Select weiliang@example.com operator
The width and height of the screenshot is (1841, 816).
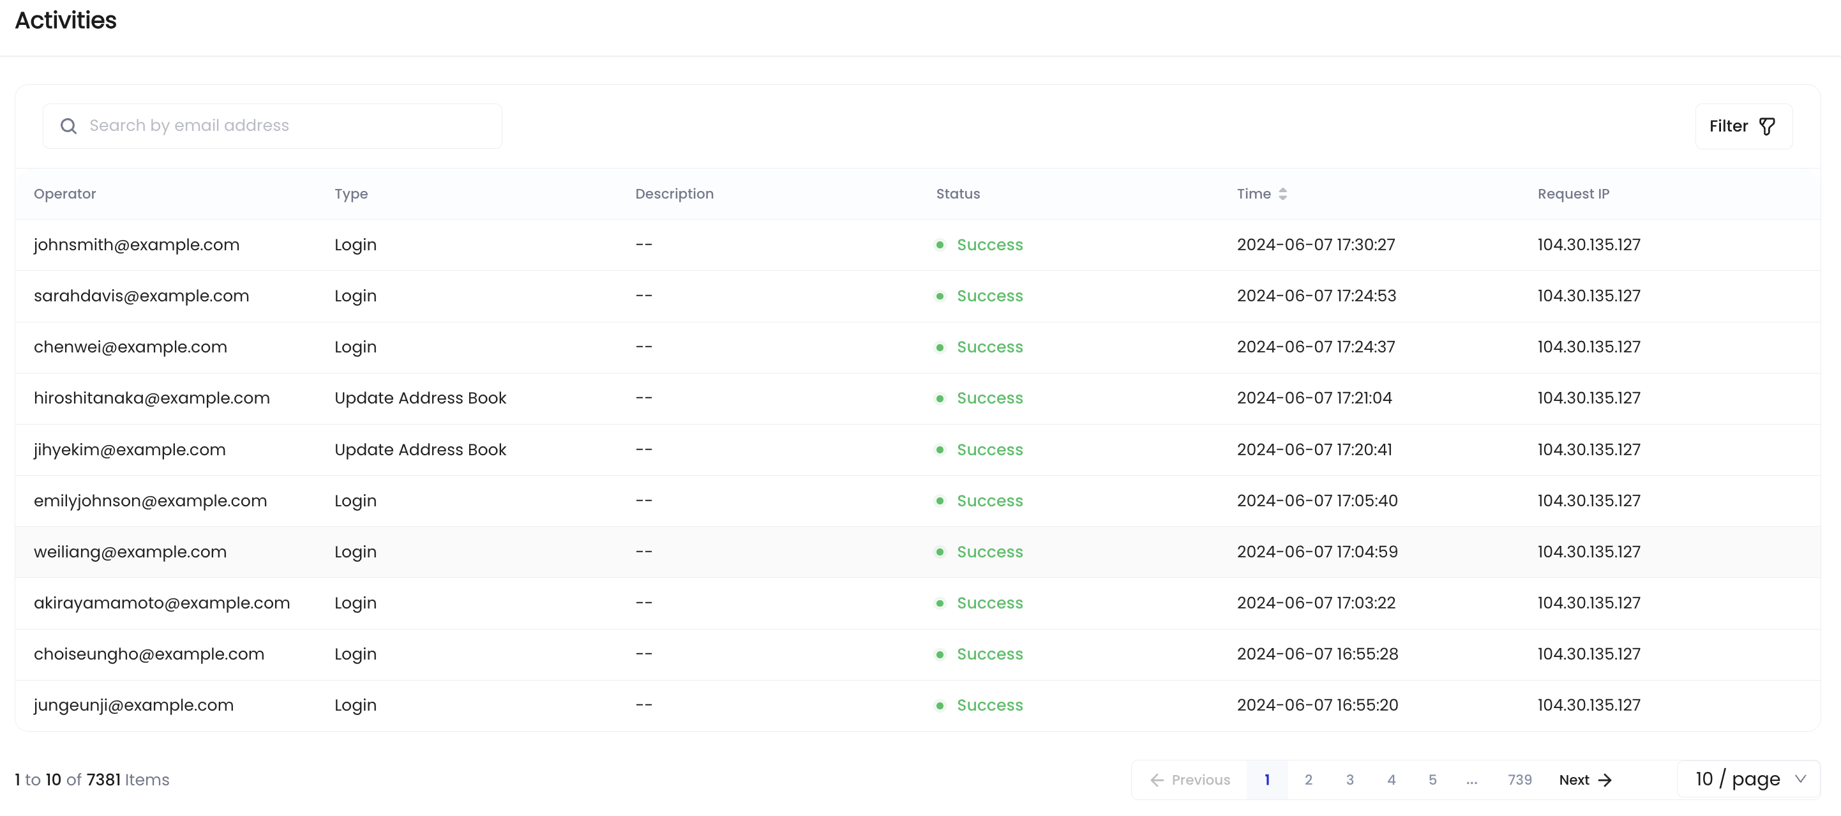click(130, 552)
